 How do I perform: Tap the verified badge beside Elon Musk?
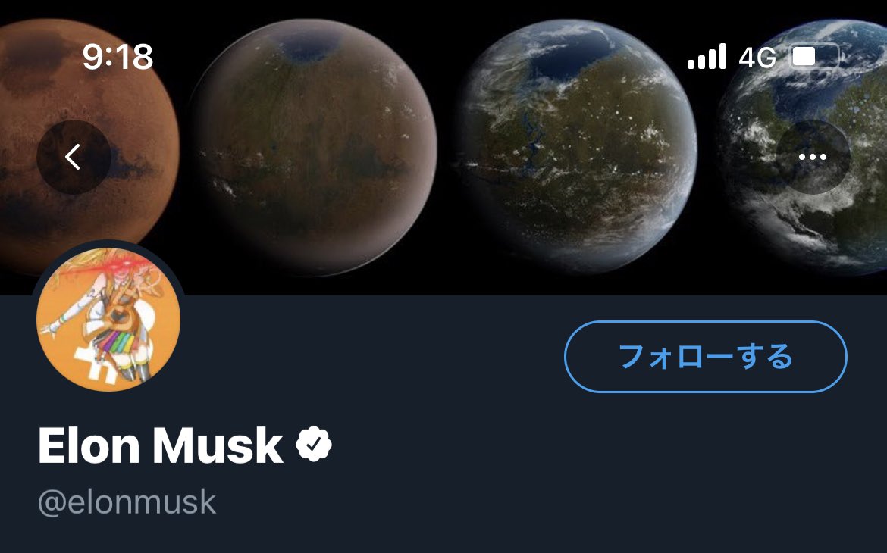314,445
